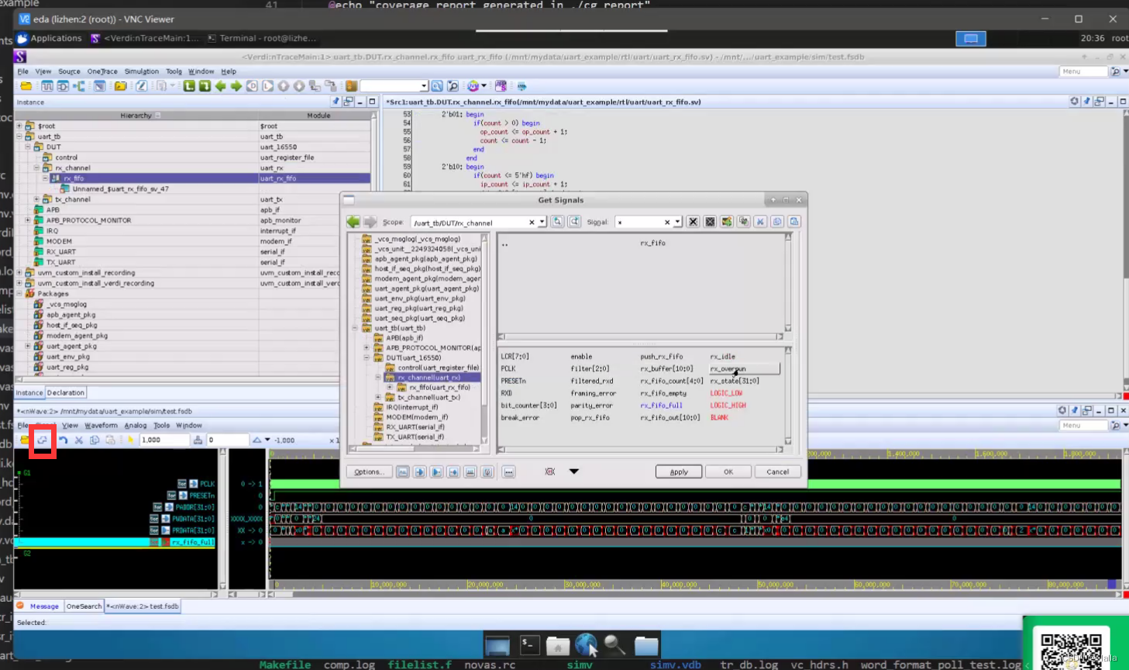Screen dimensions: 1129x670
Task: Click Cancel in Get Signals dialog
Action: pyautogui.click(x=777, y=471)
